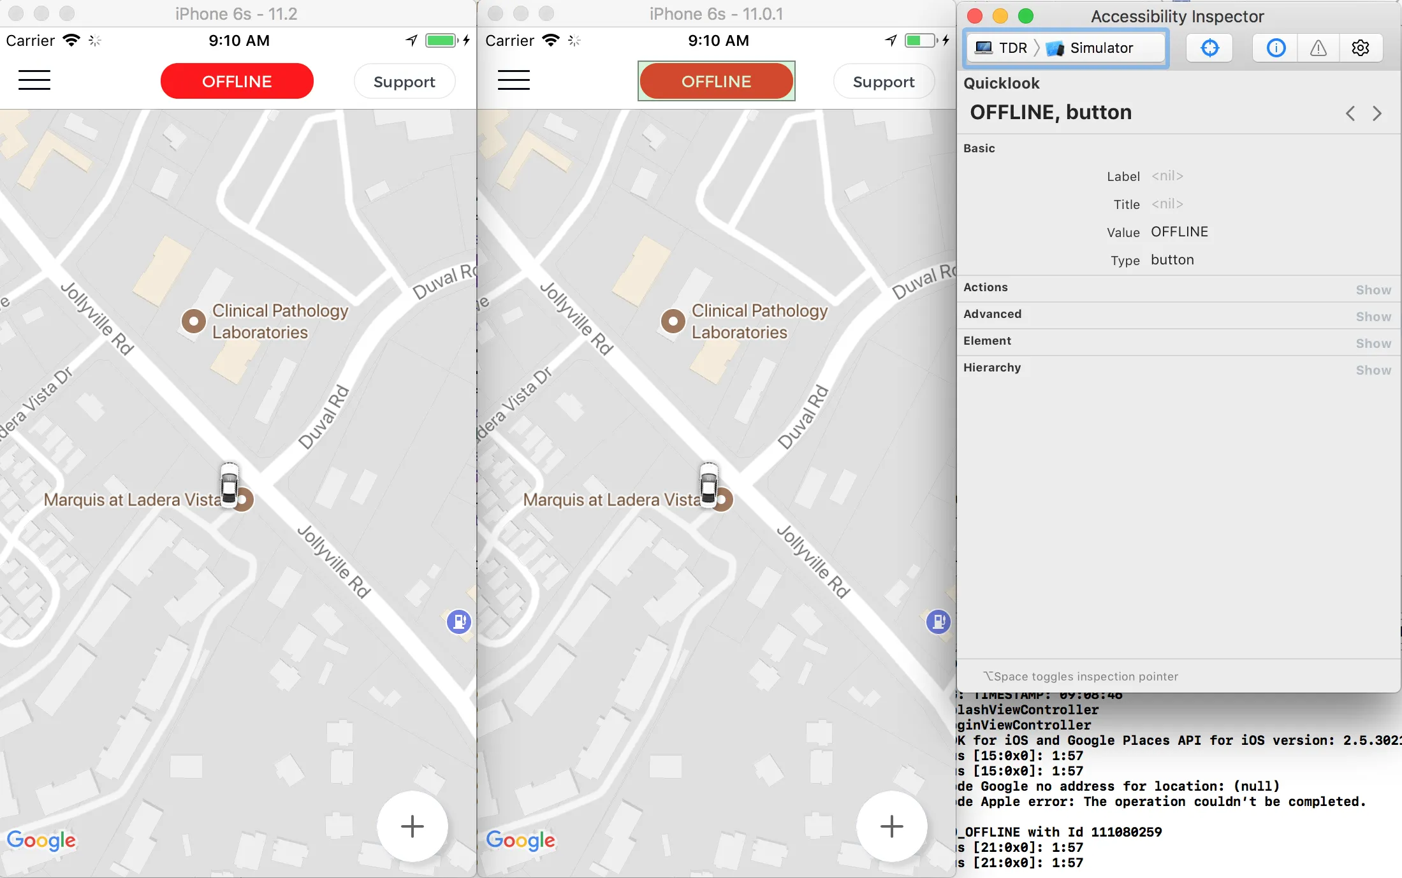Viewport: 1402px width, 878px height.
Task: Toggle the red OFFLINE button in left simulator
Action: point(237,82)
